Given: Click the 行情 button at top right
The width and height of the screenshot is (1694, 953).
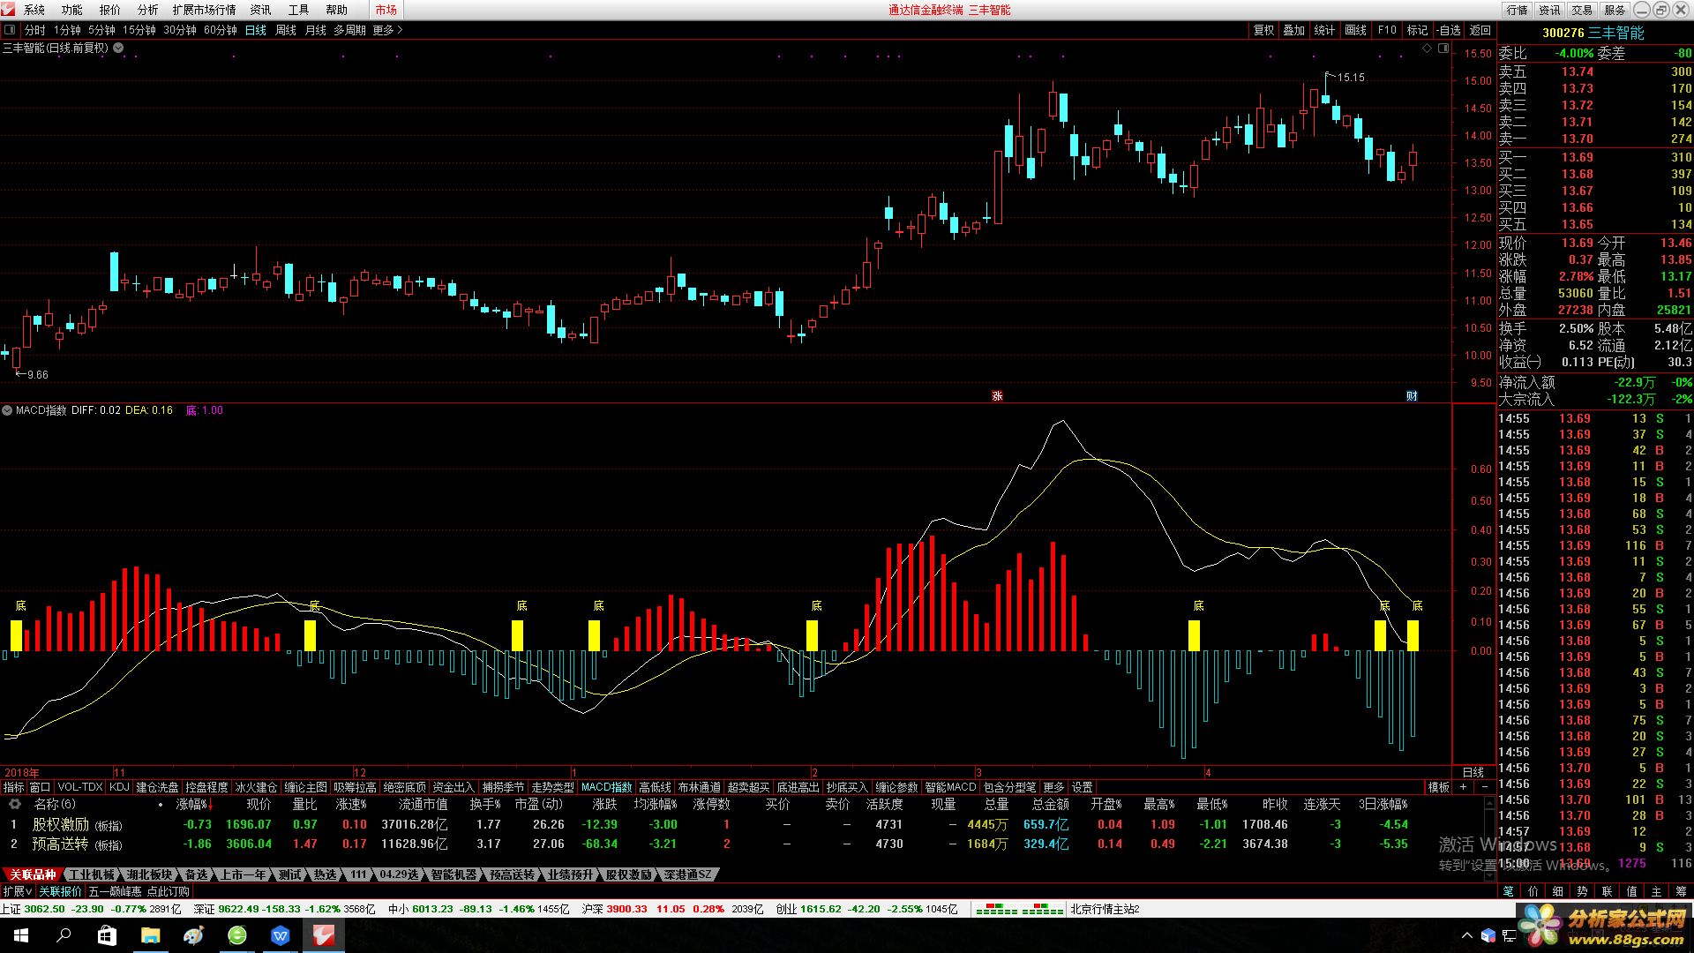Looking at the screenshot, I should (1517, 10).
